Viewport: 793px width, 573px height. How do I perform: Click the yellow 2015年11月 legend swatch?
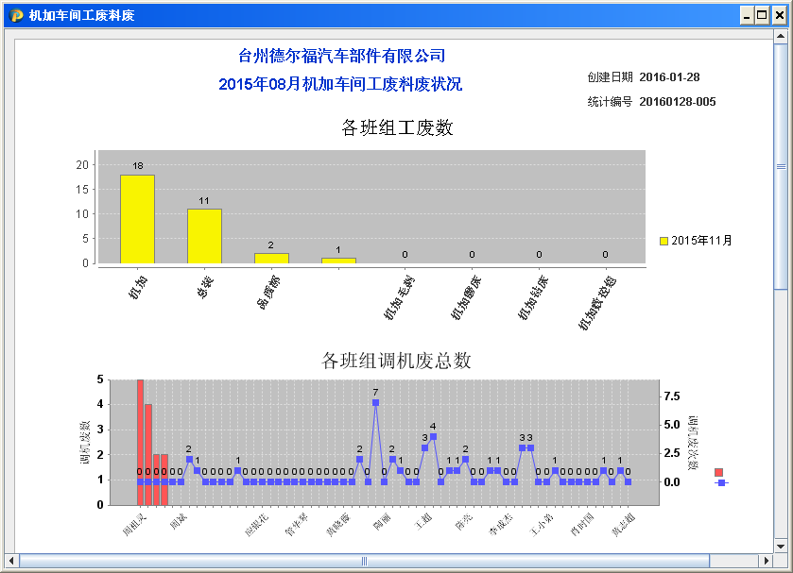tap(664, 241)
